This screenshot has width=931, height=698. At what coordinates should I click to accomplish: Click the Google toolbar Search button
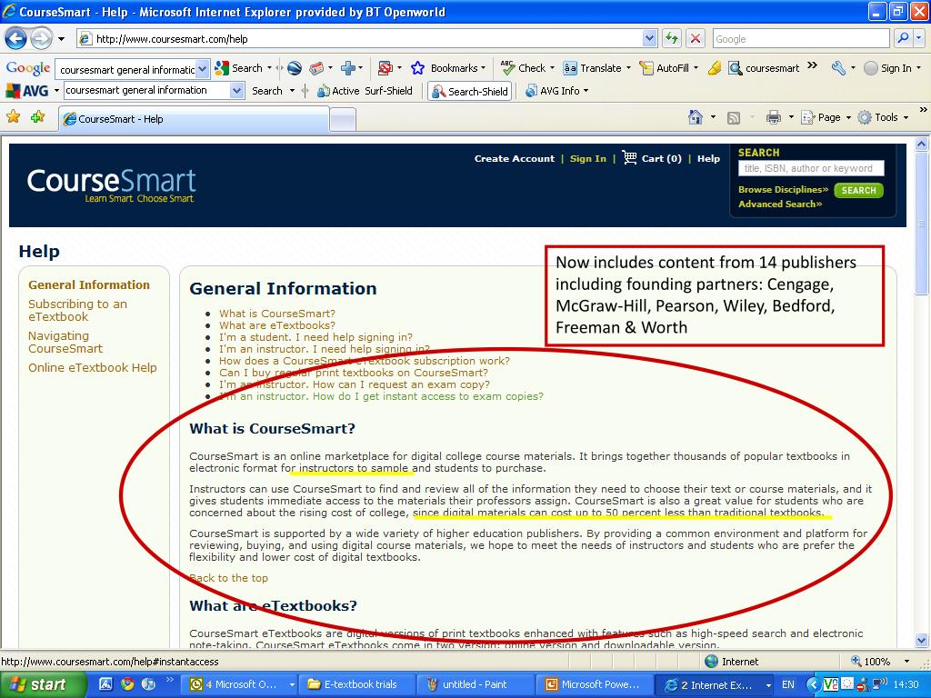239,68
